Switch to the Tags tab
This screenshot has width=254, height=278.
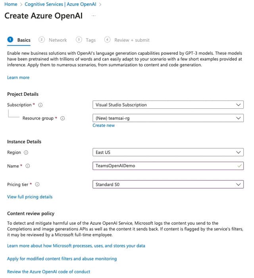click(90, 40)
